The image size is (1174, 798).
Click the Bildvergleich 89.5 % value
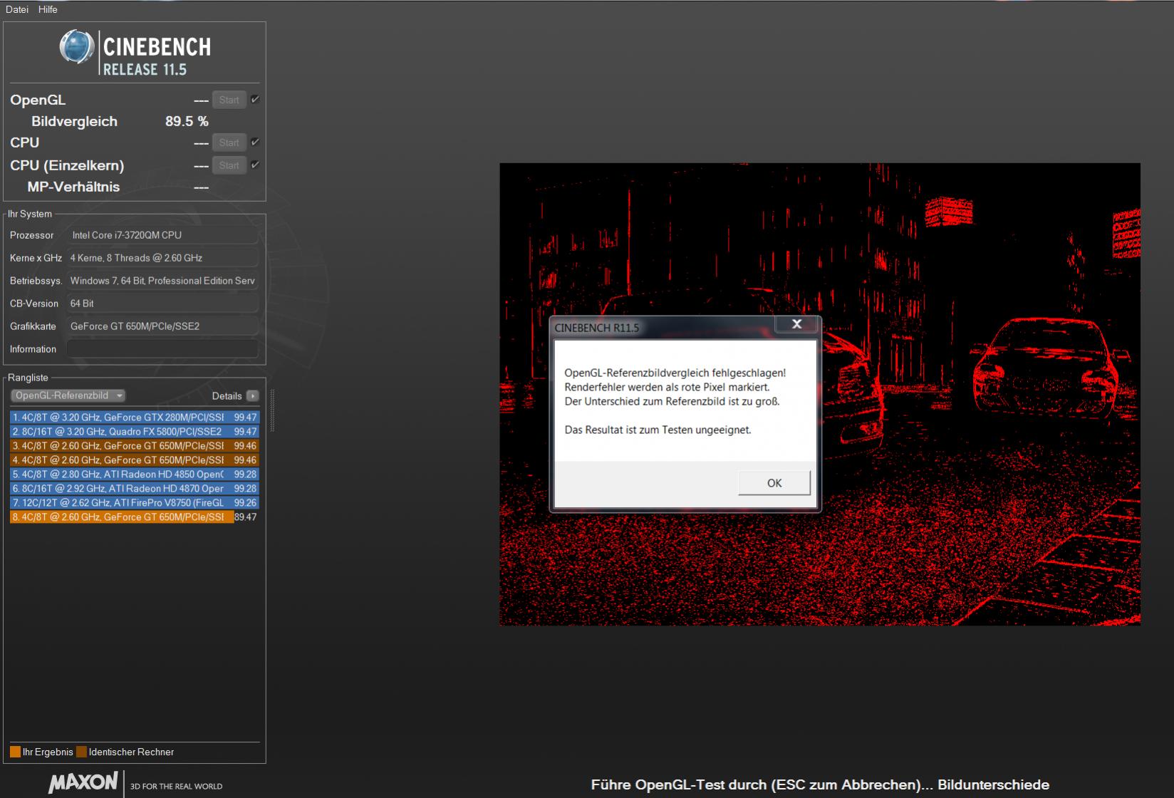coord(187,121)
